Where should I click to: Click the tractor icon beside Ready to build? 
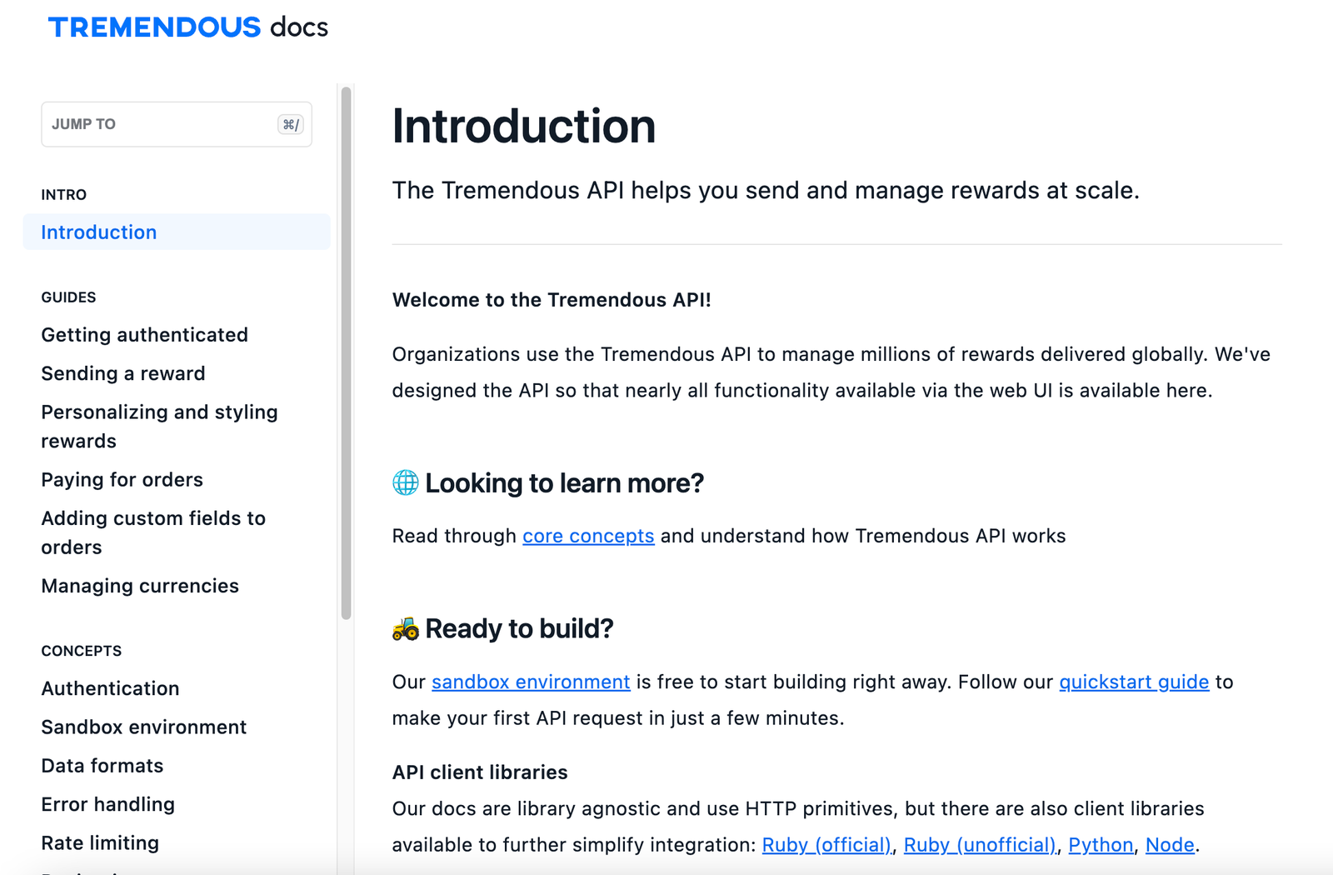(406, 628)
